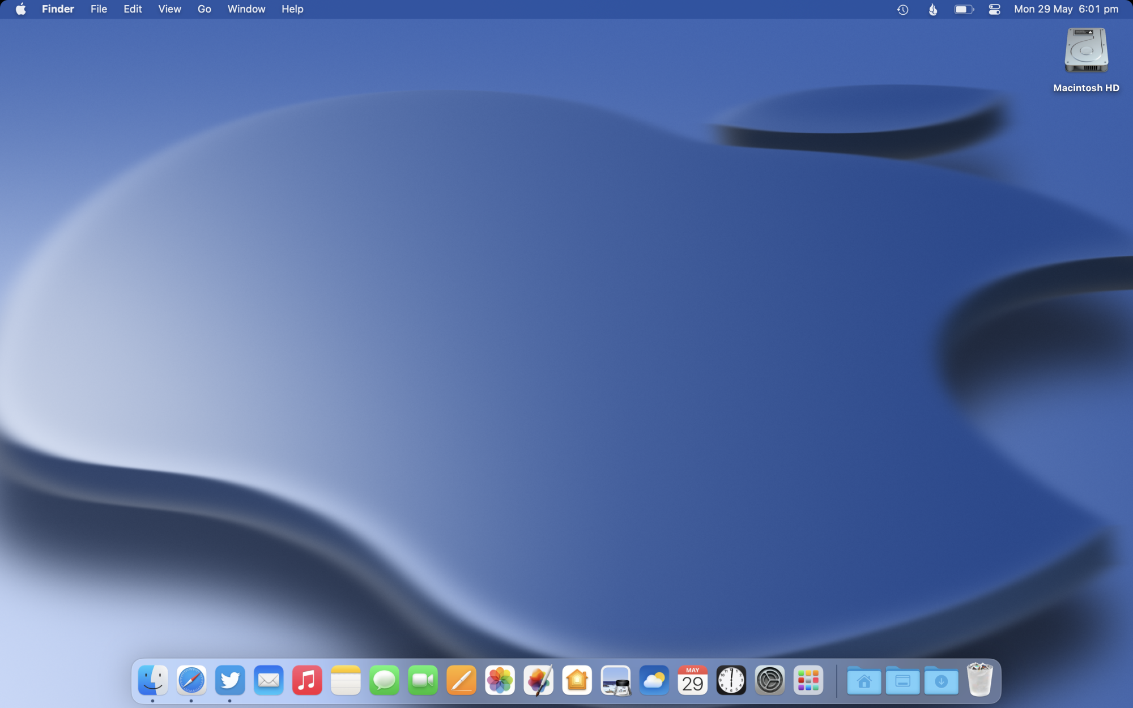Open the Downloads folder stack
The image size is (1133, 708).
[941, 680]
